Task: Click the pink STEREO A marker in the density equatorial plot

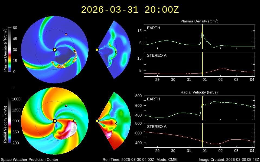Action: (66, 35)
